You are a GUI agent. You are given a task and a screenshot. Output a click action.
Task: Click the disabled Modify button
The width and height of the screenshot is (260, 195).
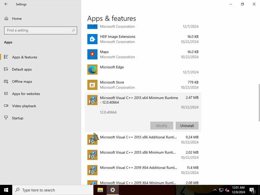pyautogui.click(x=162, y=126)
